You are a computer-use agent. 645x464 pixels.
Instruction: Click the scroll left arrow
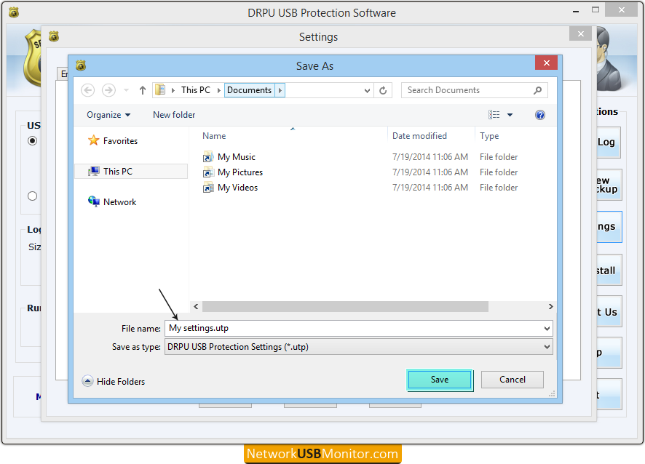click(197, 307)
